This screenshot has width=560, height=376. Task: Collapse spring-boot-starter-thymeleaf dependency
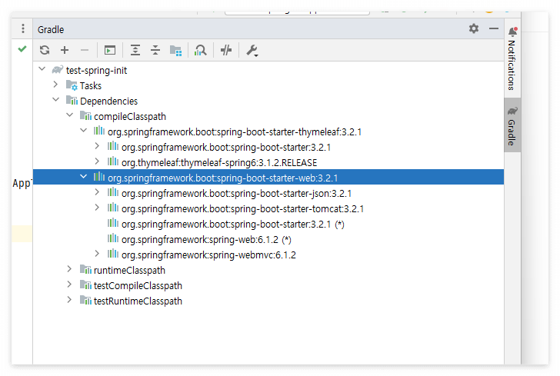84,131
